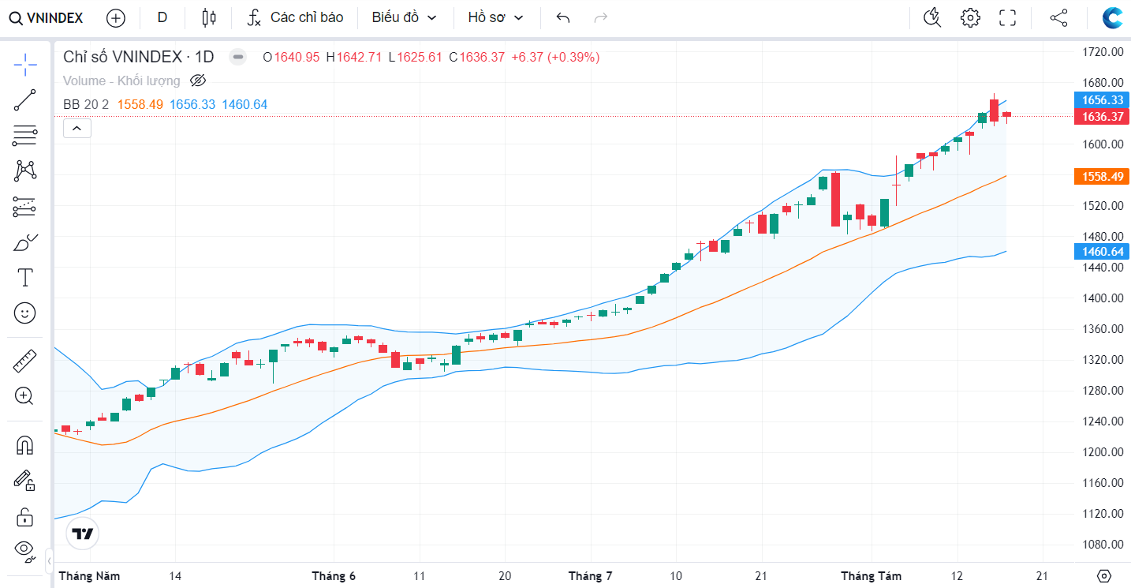Select the trend line tool

coord(25,101)
